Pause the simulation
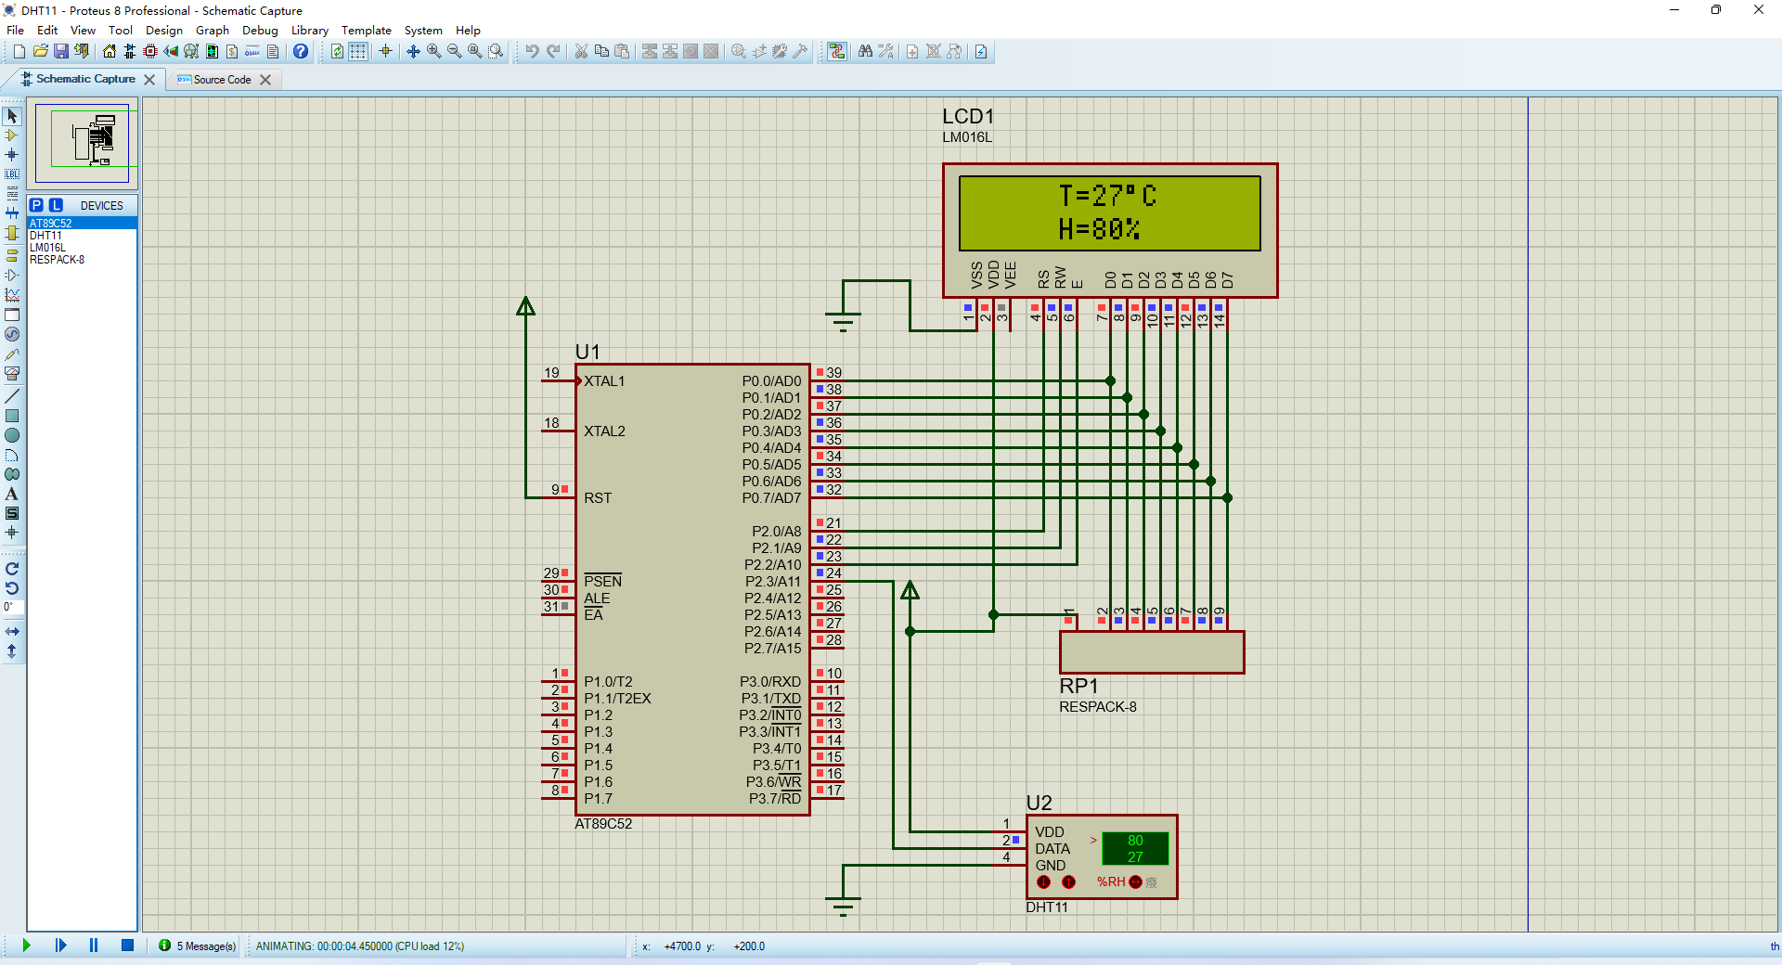The image size is (1782, 965). point(94,946)
